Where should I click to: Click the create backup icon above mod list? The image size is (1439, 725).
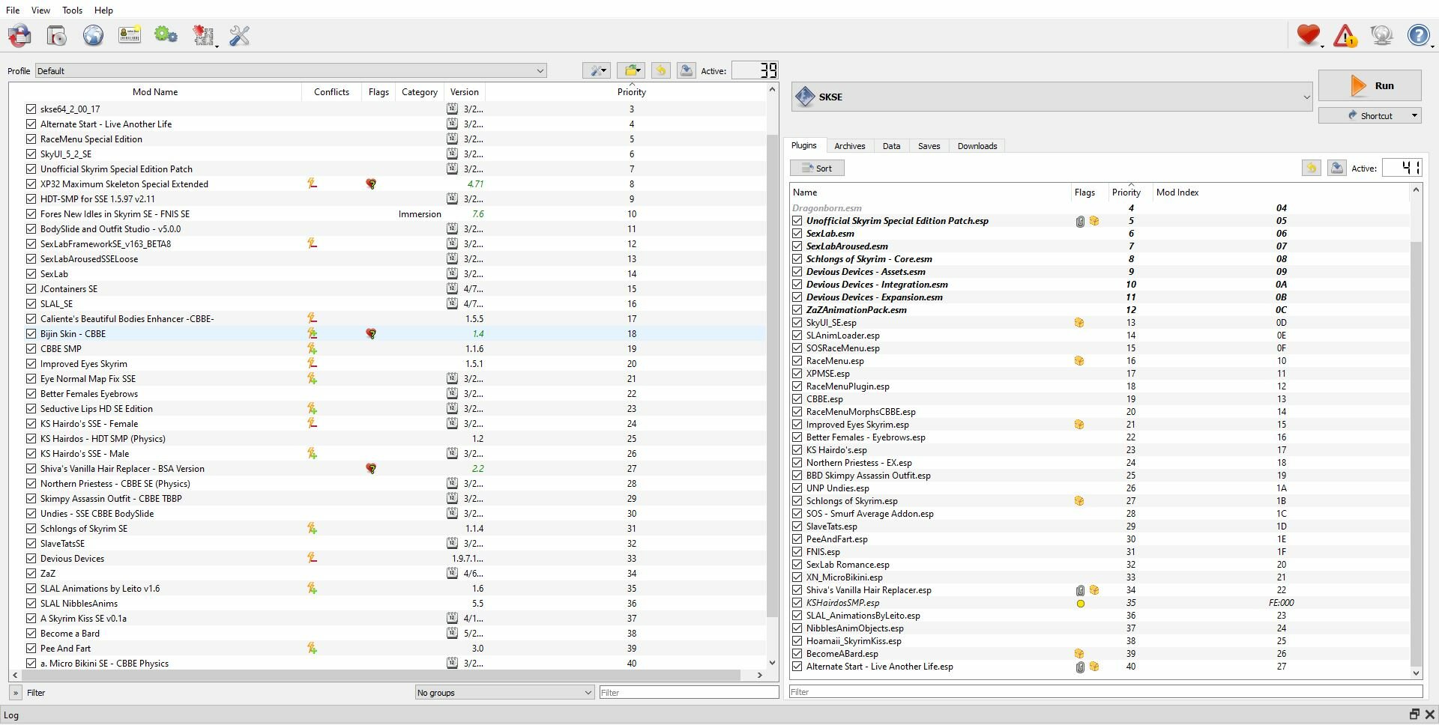(686, 70)
